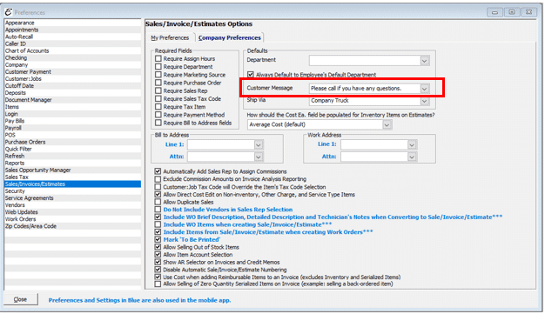Toggle Show AR Selector on Invoices and Credit Memos
545x314 pixels.
tap(158, 262)
